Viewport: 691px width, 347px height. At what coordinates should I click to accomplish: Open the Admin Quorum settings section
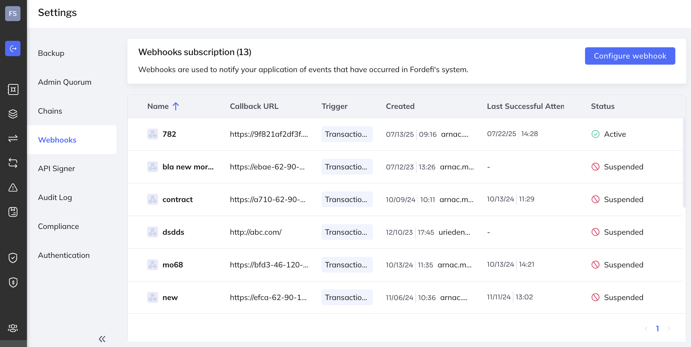coord(65,82)
